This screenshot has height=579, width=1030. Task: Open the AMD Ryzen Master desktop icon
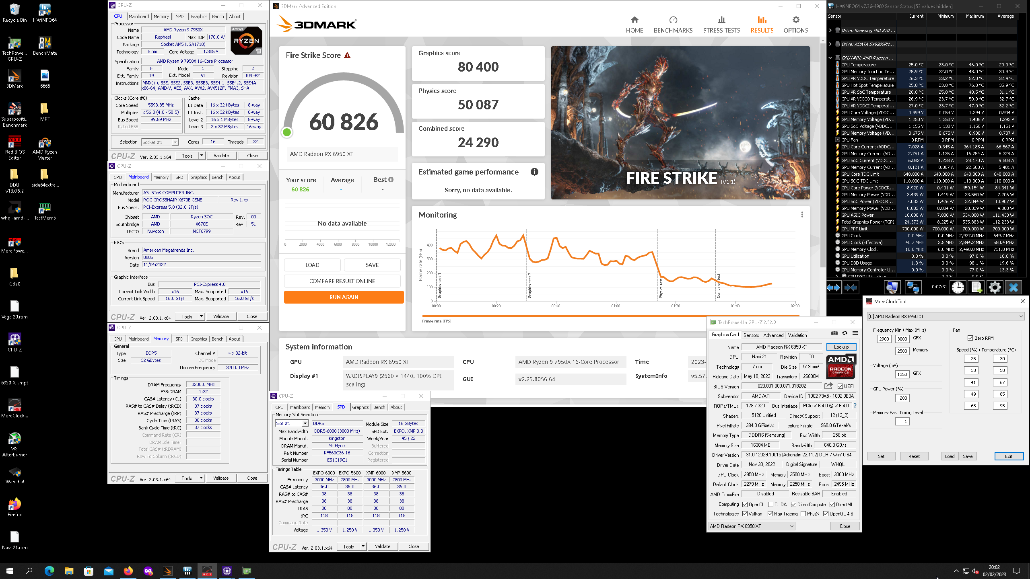[x=45, y=148]
